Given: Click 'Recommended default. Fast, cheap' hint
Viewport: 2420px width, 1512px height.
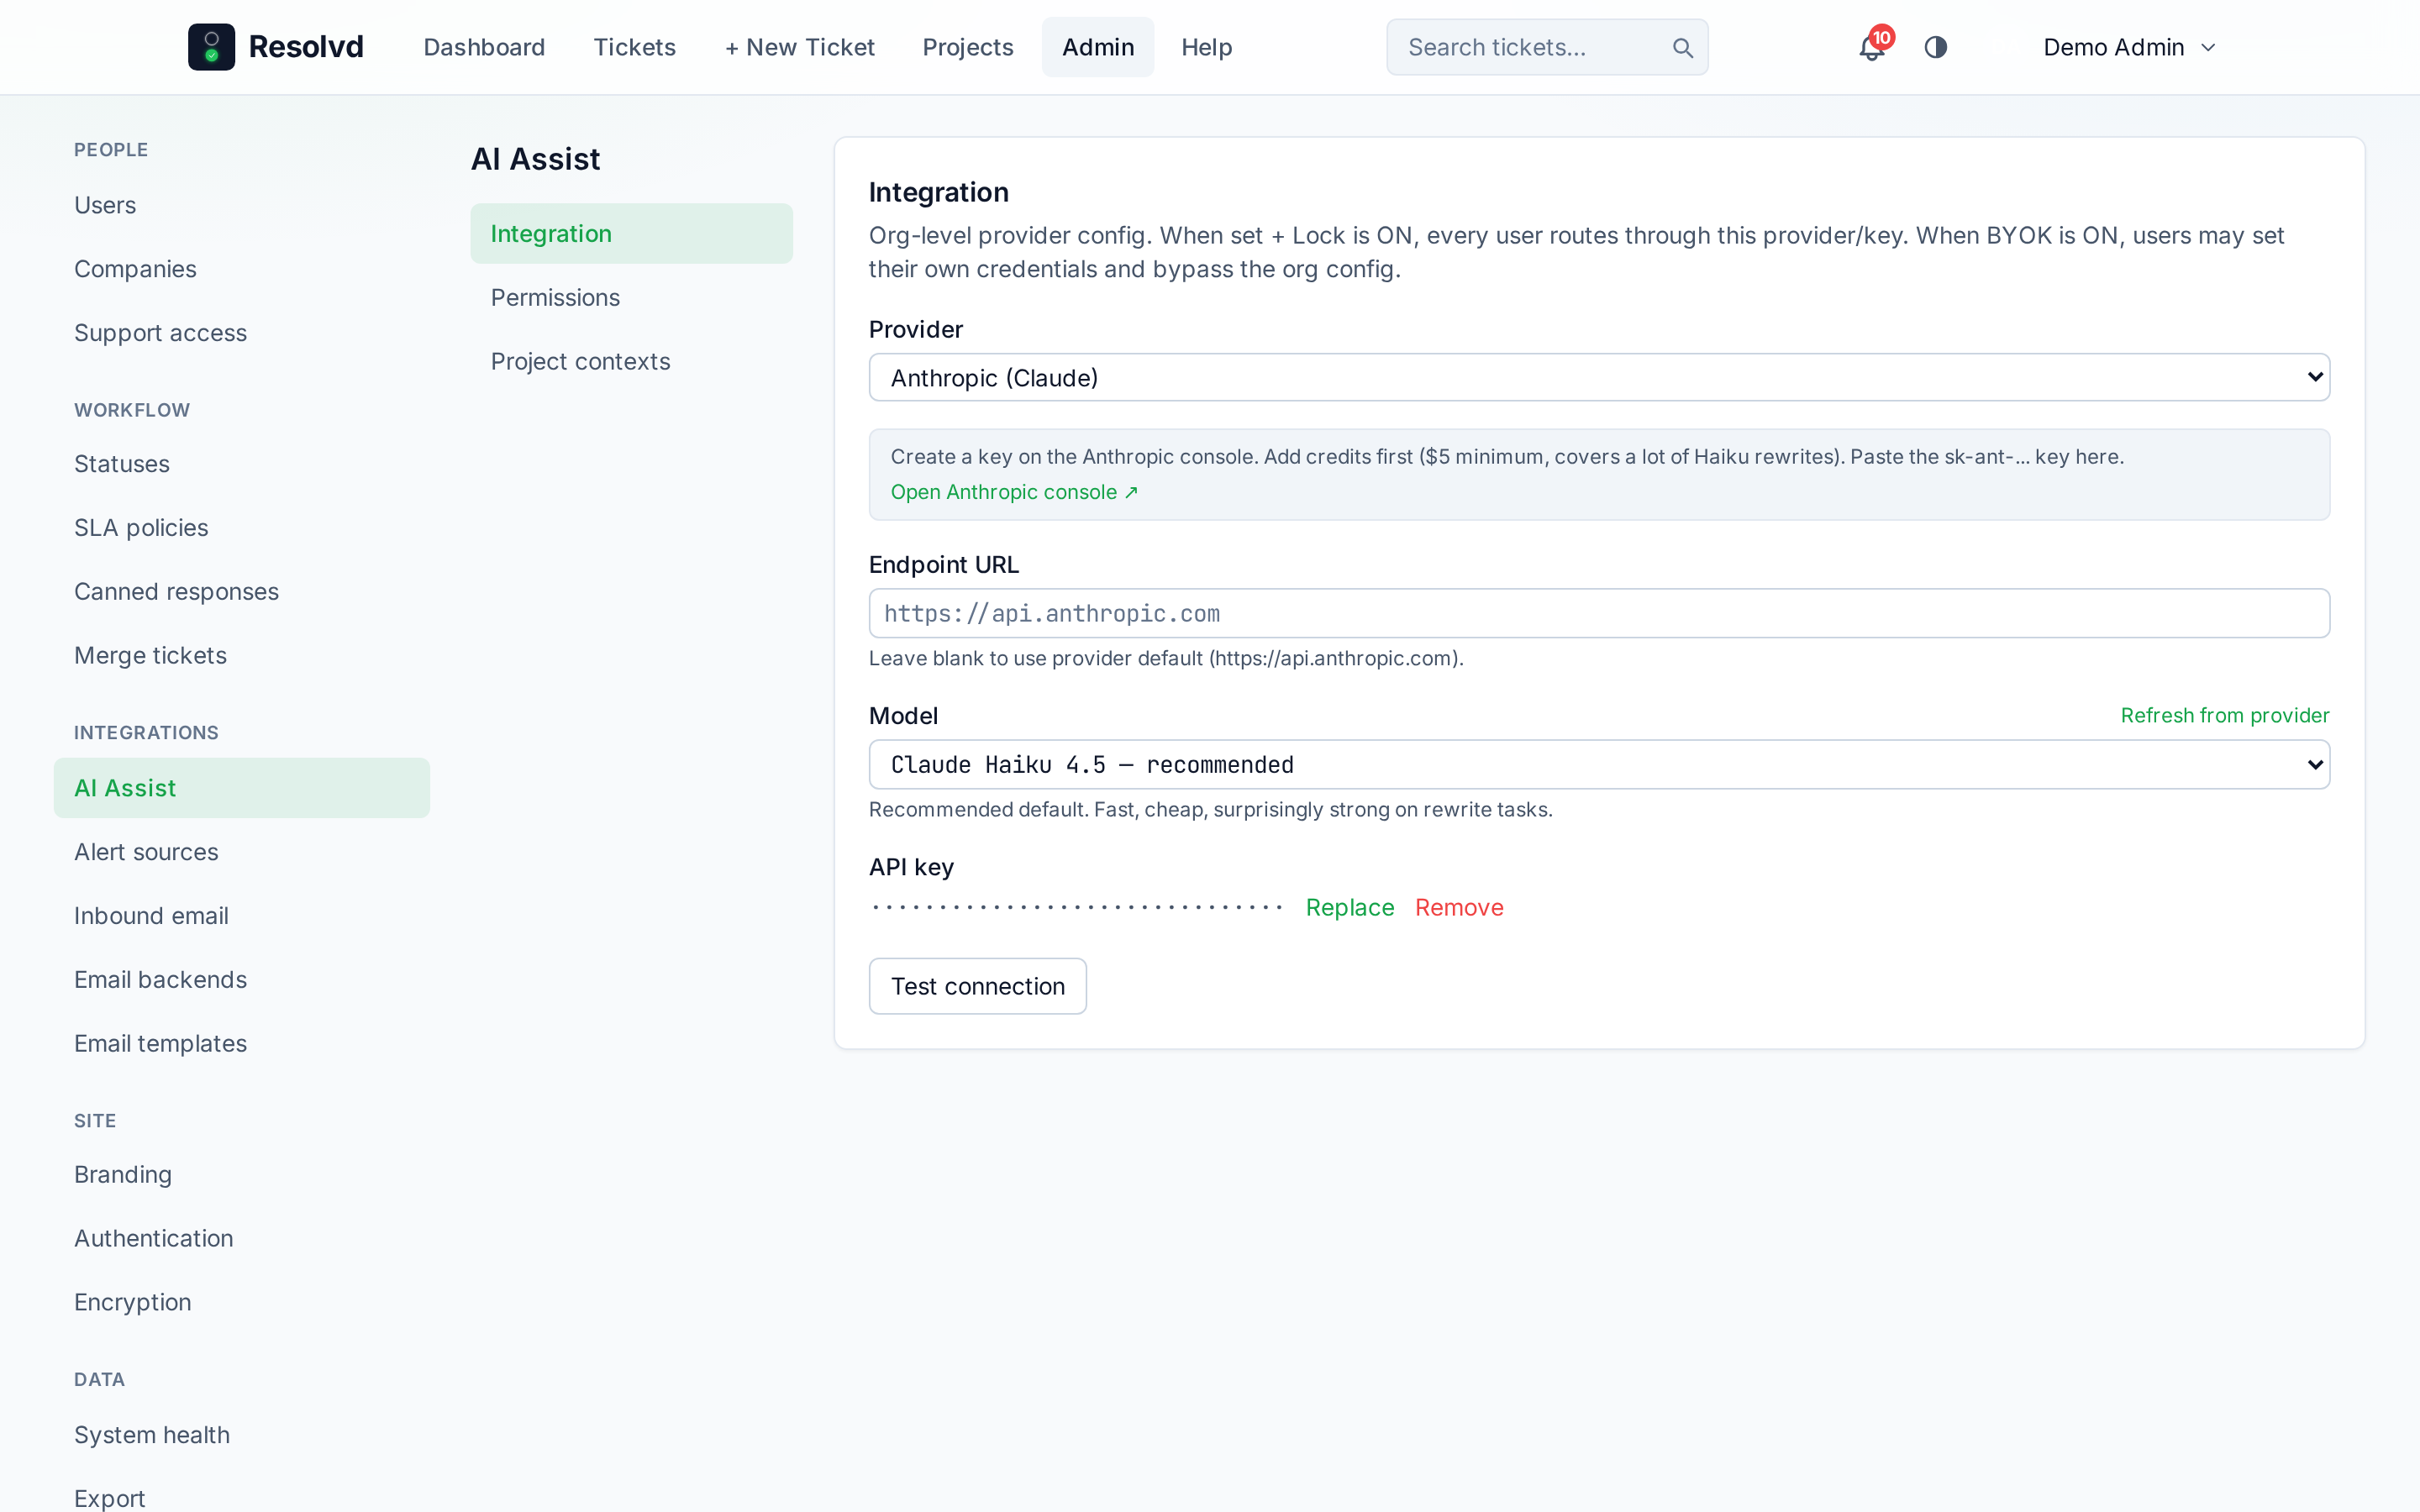Looking at the screenshot, I should click(x=1210, y=809).
